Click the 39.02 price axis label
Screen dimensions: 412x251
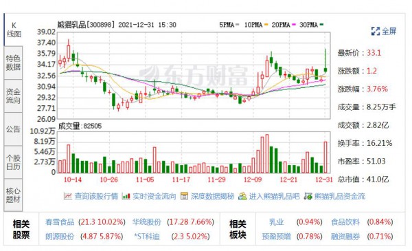[x=46, y=32]
